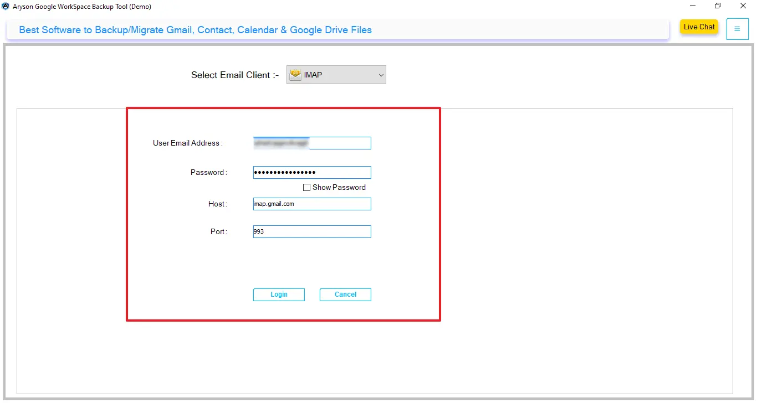The width and height of the screenshot is (757, 403).
Task: Click the blue header banner text
Action: pos(195,30)
